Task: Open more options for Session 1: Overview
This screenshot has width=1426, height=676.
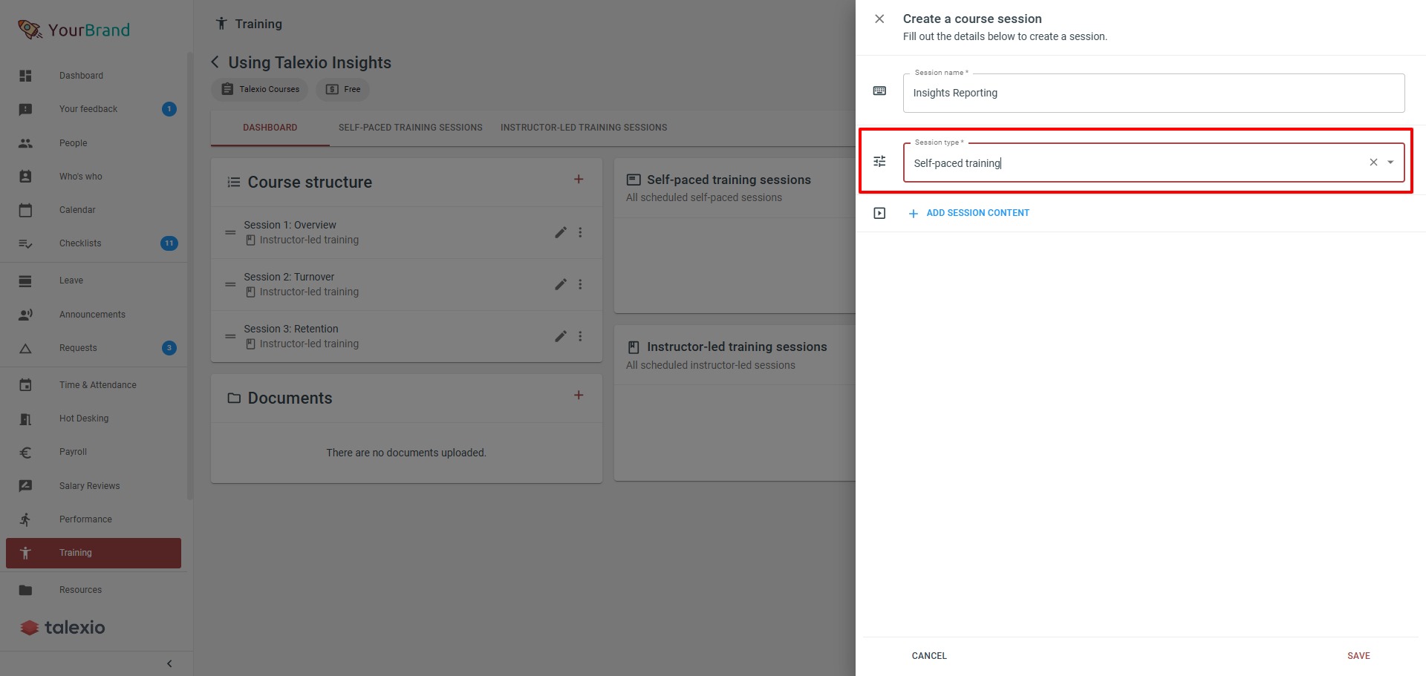Action: click(580, 232)
